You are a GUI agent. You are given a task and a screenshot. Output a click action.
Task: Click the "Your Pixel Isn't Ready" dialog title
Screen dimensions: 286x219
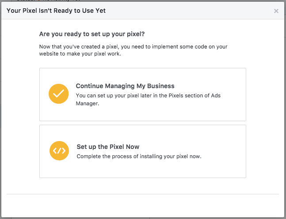click(55, 11)
